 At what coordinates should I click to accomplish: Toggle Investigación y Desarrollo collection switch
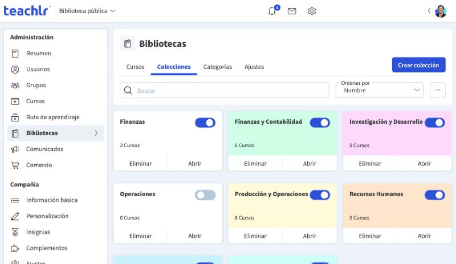pyautogui.click(x=435, y=123)
